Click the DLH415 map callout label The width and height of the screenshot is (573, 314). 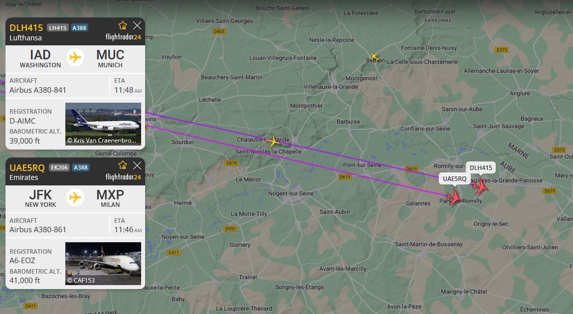pyautogui.click(x=481, y=168)
